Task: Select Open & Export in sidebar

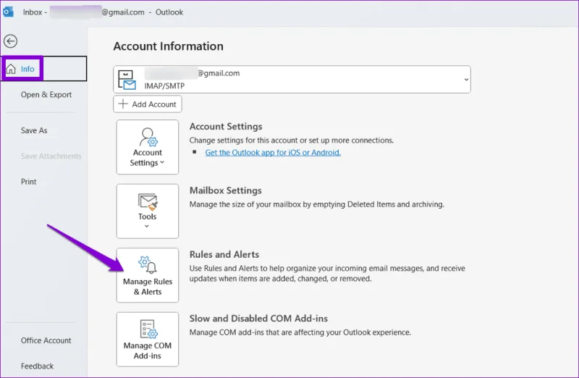Action: point(46,95)
